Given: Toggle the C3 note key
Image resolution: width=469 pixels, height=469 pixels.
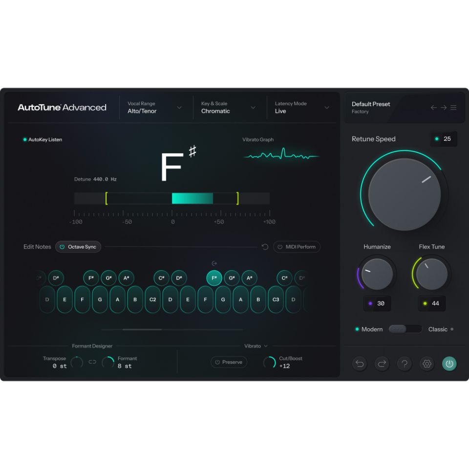Looking at the screenshot, I should 276,299.
